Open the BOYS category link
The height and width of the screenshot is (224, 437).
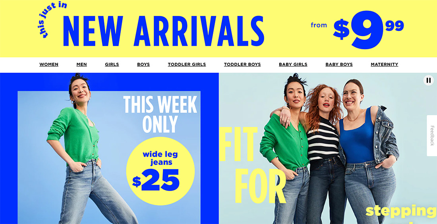(x=143, y=64)
